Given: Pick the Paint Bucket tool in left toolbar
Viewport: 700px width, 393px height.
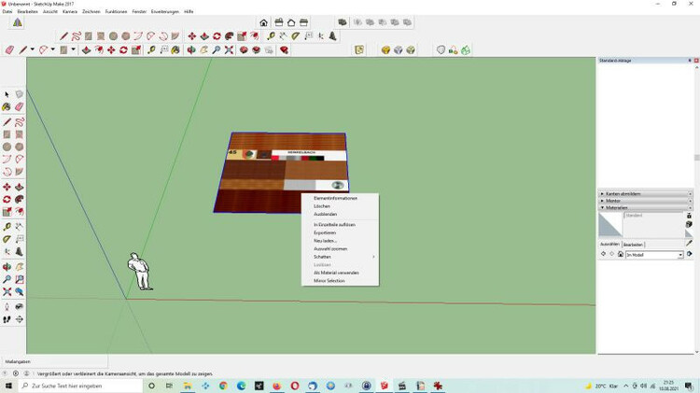Looking at the screenshot, I should point(7,107).
